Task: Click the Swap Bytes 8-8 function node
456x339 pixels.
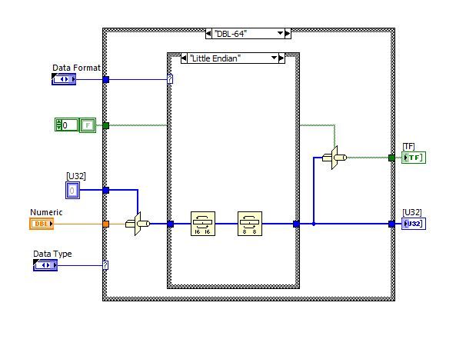Action: [250, 224]
